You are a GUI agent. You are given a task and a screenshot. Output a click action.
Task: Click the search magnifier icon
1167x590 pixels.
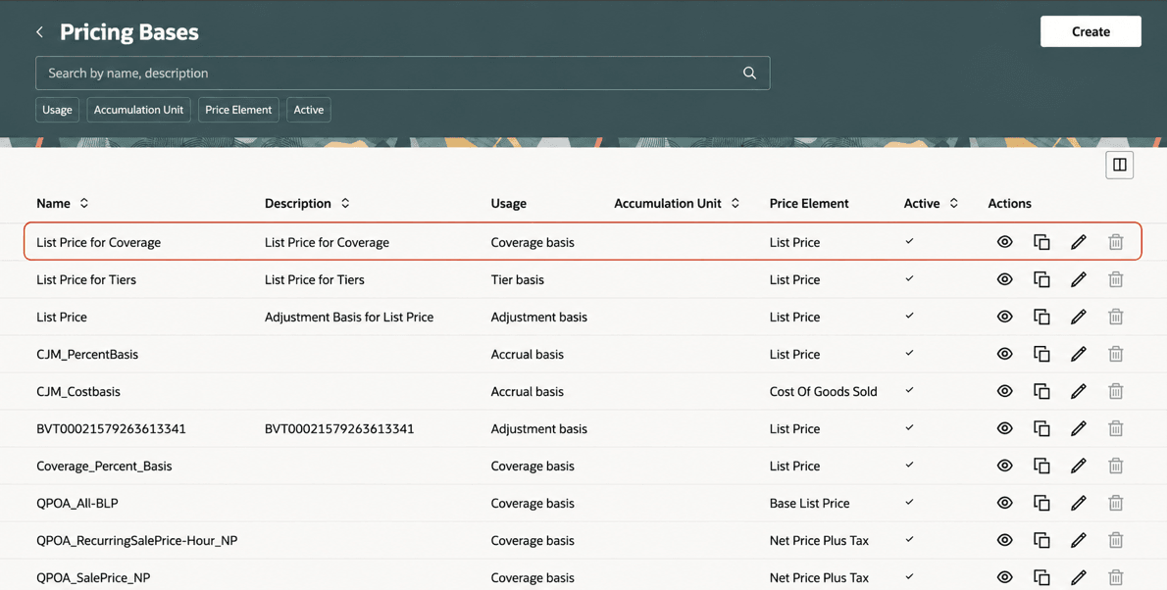point(749,73)
